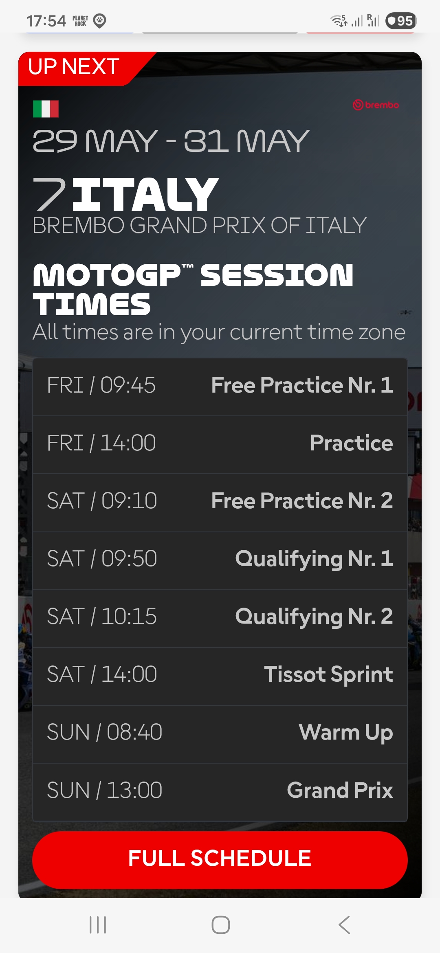Tap the Android home button

click(x=220, y=924)
